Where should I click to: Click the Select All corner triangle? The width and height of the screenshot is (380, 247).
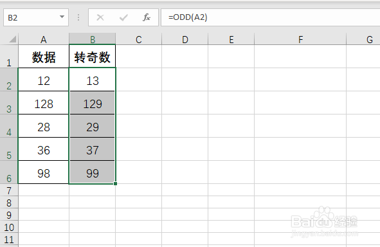12,39
